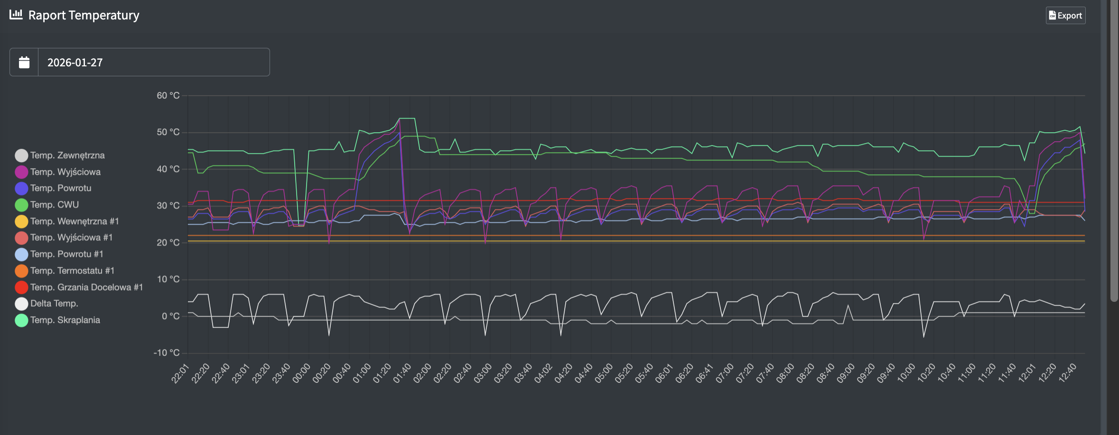
Task: Hide the Temp. Wyjściowa legend label
Action: tap(65, 172)
